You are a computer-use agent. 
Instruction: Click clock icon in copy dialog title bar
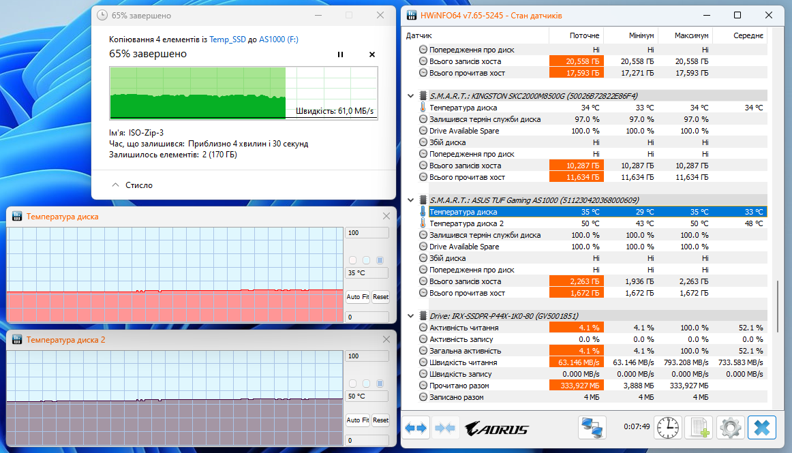point(102,15)
